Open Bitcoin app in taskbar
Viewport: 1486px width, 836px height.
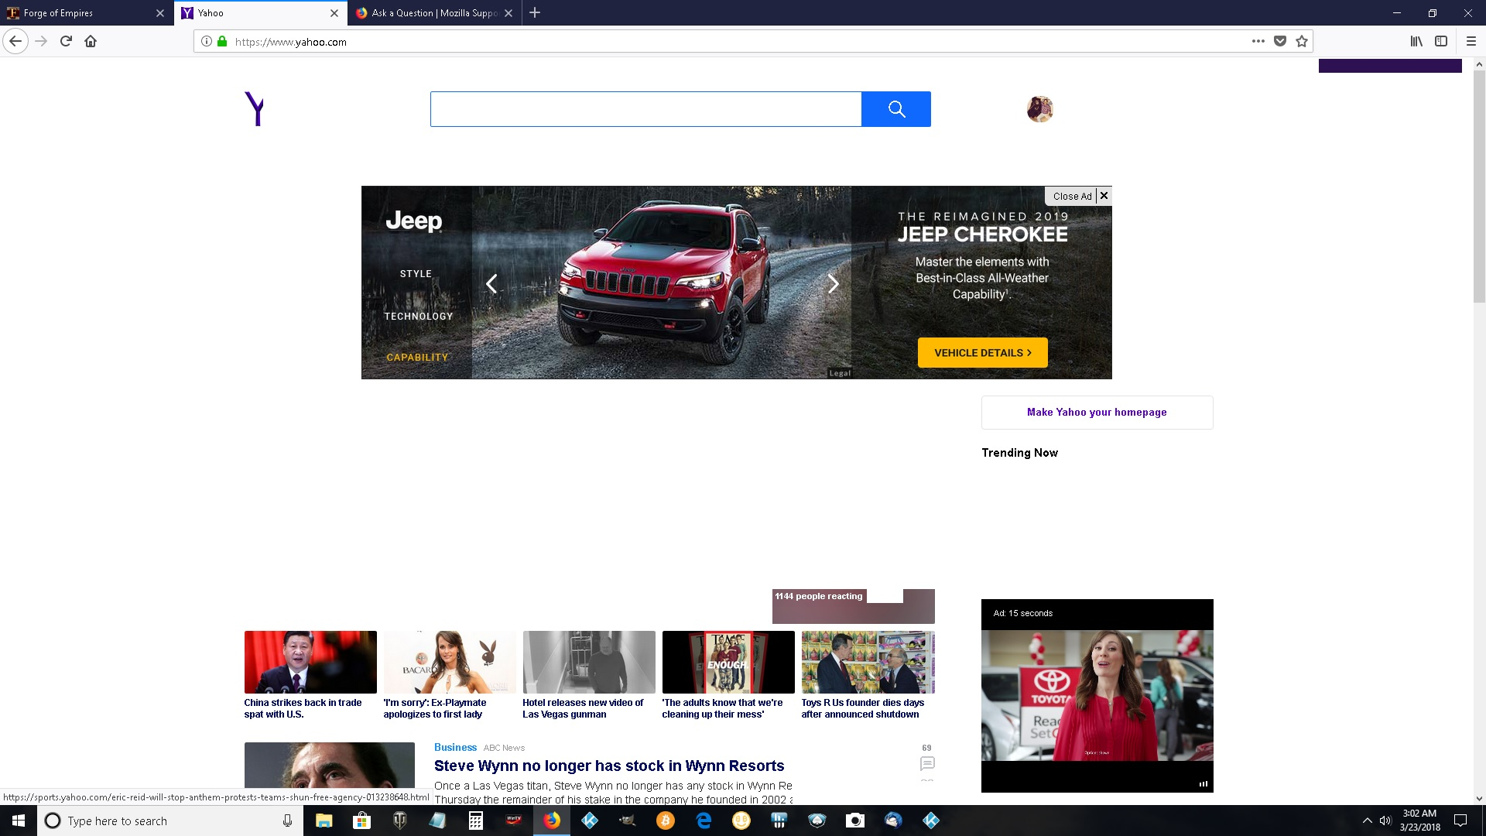(x=666, y=821)
